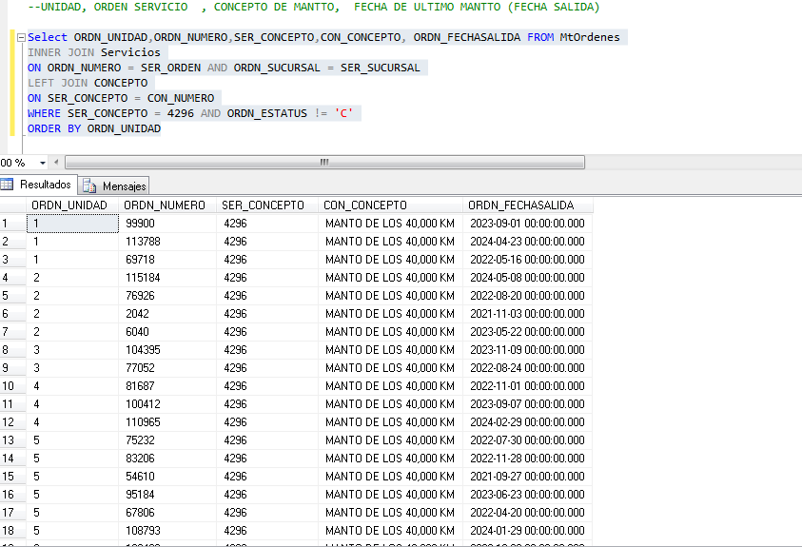Click the ORDER BY keyword in query
802x547 pixels.
[x=54, y=128]
